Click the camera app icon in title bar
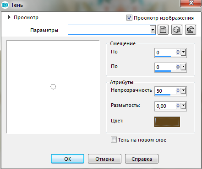Viewport: 202px width, 169px height. [5, 5]
